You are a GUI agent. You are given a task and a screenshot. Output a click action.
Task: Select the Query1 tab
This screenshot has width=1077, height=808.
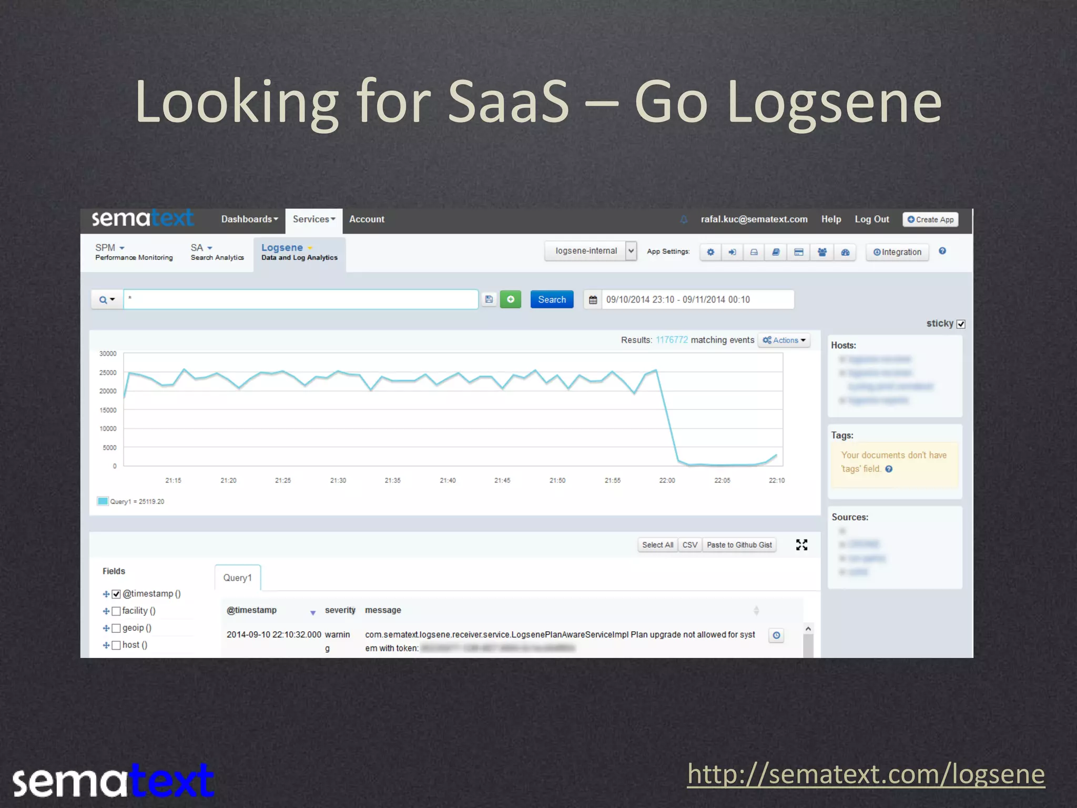[238, 578]
